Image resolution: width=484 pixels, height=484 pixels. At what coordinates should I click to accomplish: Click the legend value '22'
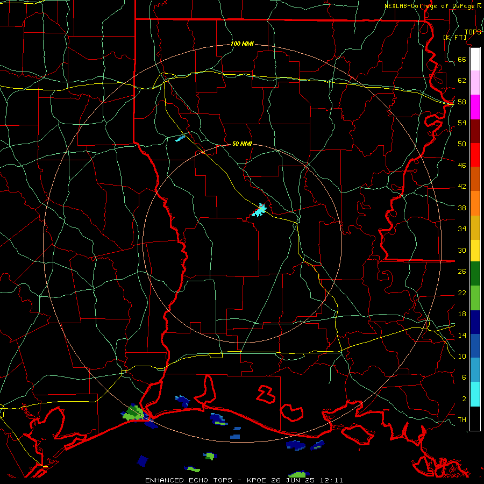coord(462,293)
